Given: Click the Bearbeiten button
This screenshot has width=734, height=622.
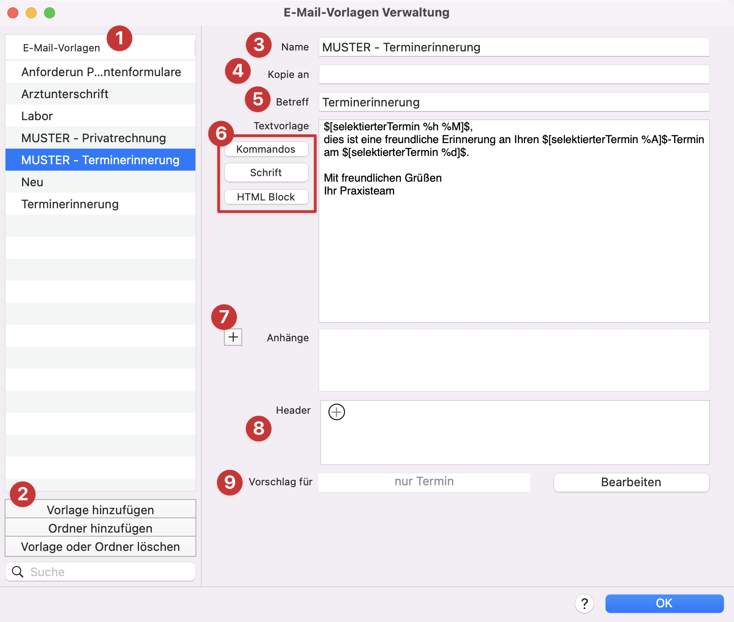Looking at the screenshot, I should pyautogui.click(x=631, y=482).
